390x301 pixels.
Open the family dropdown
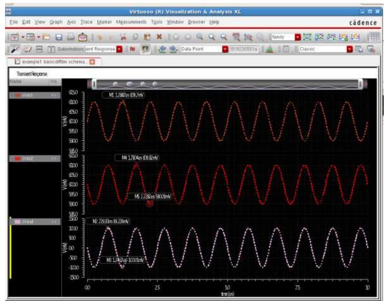[x=286, y=37]
